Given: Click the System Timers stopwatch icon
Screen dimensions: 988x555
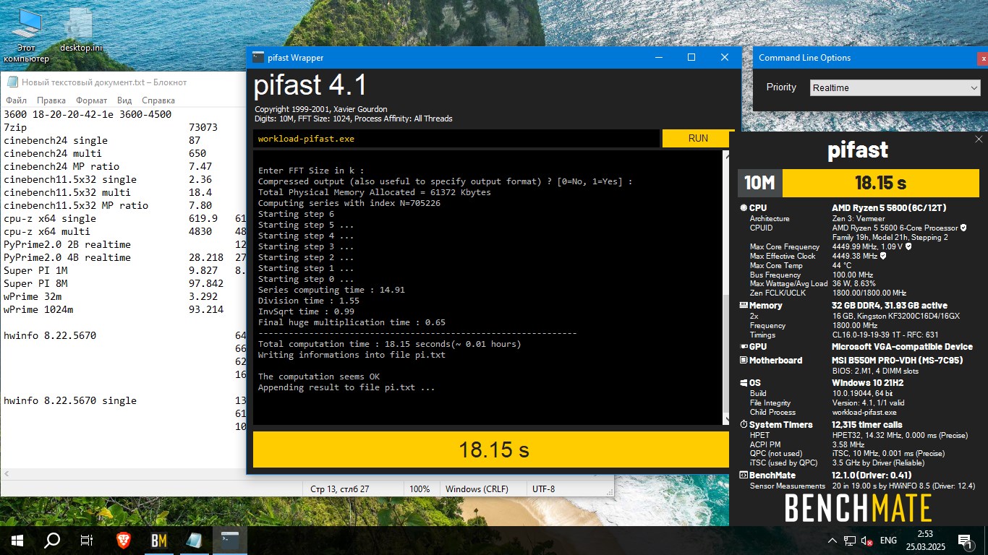Looking at the screenshot, I should pos(744,425).
